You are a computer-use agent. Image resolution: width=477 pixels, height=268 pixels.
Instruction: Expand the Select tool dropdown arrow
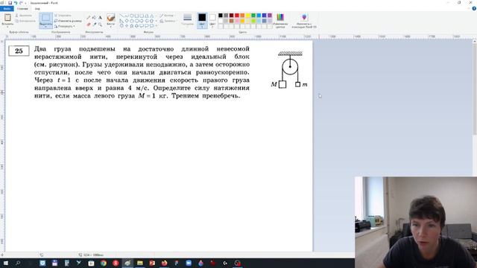click(46, 26)
